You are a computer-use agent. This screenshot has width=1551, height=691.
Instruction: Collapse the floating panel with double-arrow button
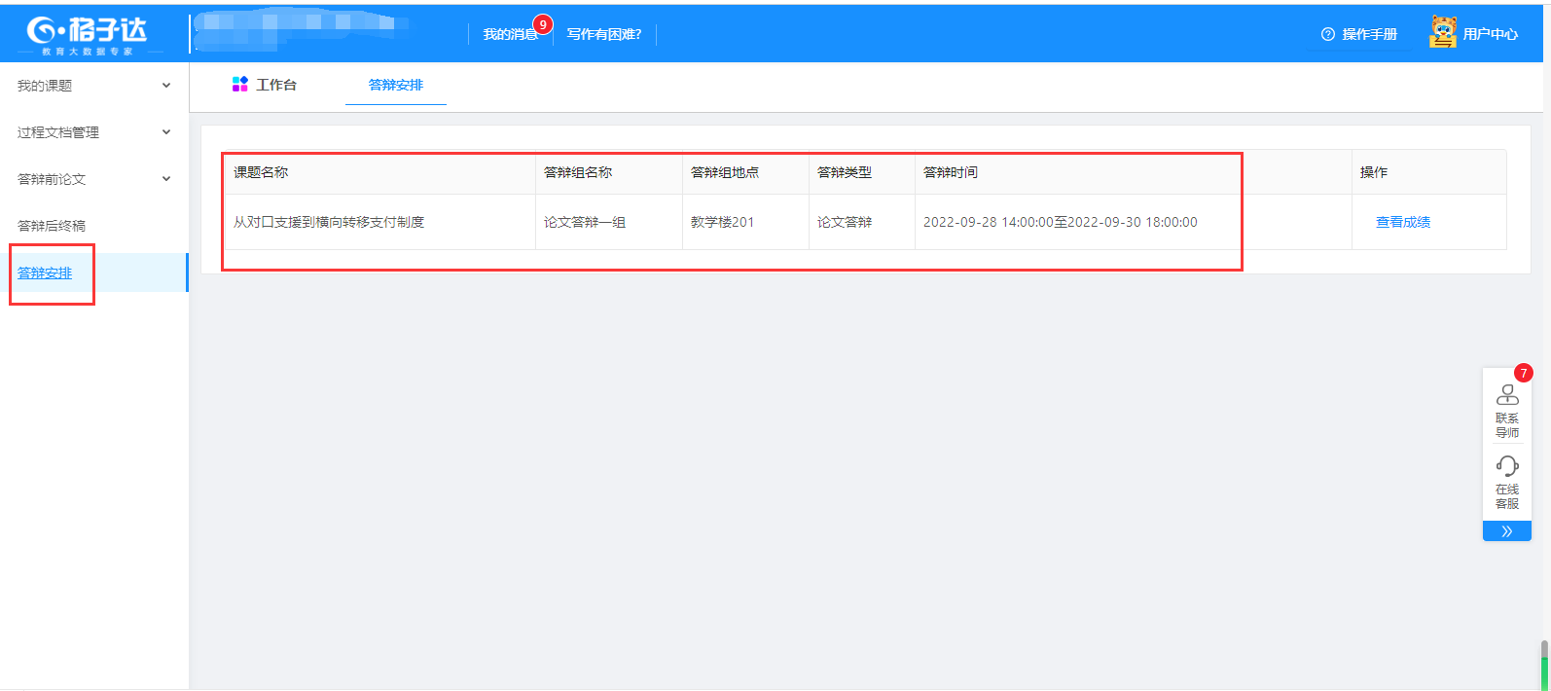tap(1506, 531)
